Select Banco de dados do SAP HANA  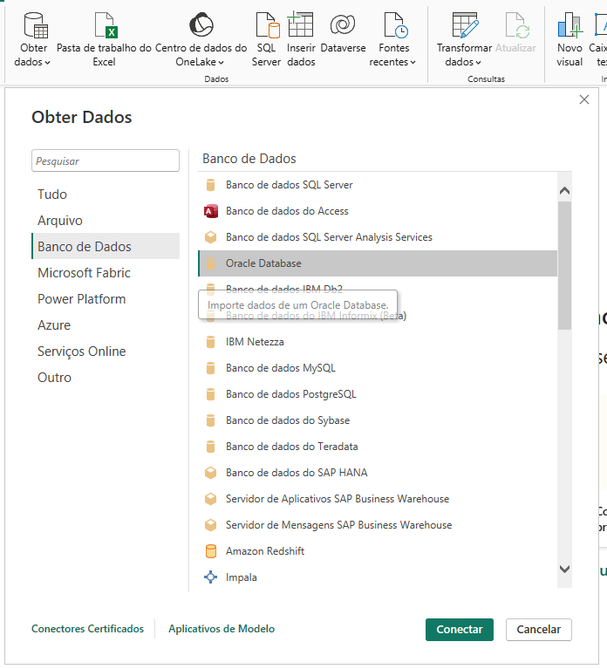[378, 473]
